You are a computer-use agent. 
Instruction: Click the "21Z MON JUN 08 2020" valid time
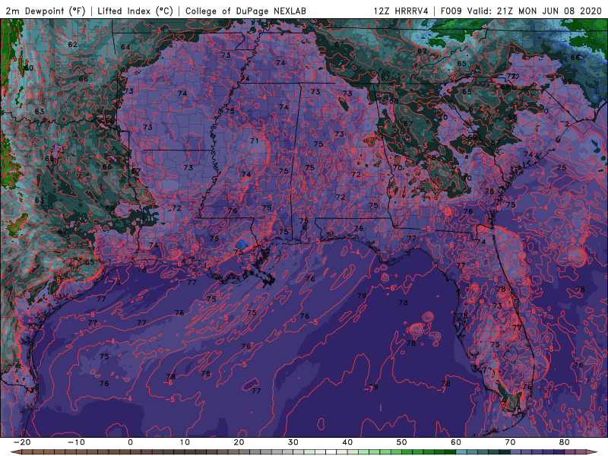click(x=549, y=11)
